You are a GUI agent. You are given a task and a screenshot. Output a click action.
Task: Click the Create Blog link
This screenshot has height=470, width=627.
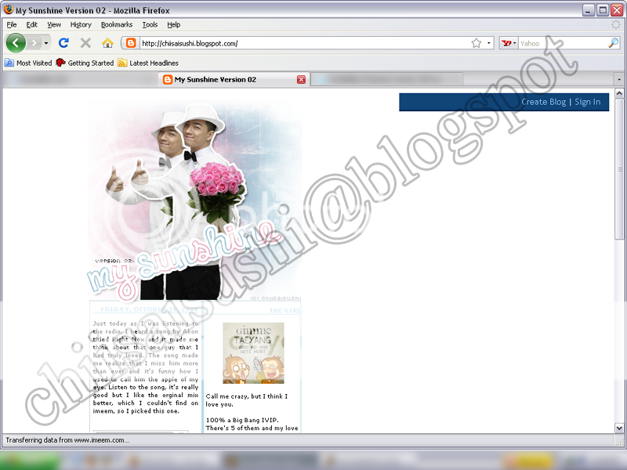543,102
